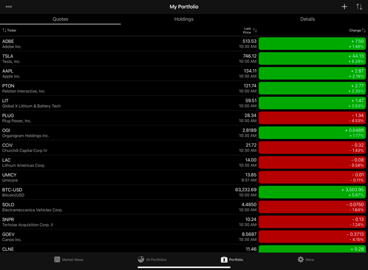The height and width of the screenshot is (270, 368).
Task: Toggle GOEV change box showing -0.3713
Action: point(312,237)
